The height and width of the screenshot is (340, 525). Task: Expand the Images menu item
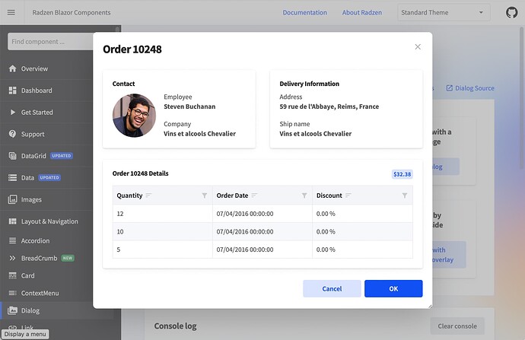(46, 199)
